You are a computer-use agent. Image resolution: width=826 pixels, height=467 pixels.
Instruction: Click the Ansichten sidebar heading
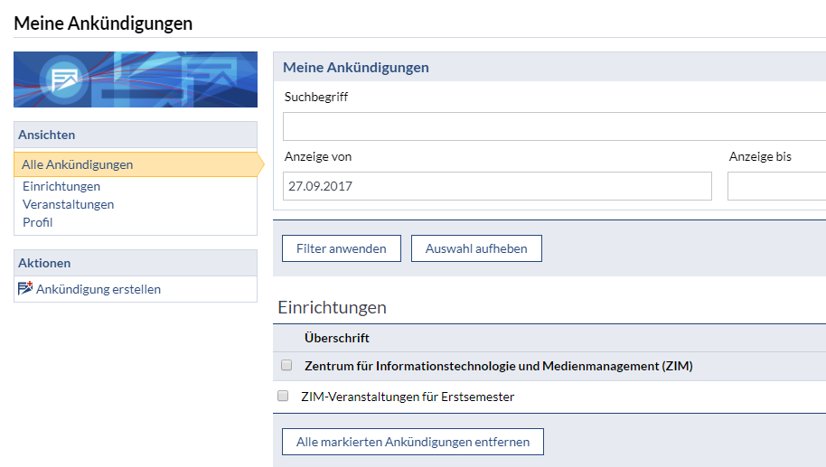[x=46, y=135]
